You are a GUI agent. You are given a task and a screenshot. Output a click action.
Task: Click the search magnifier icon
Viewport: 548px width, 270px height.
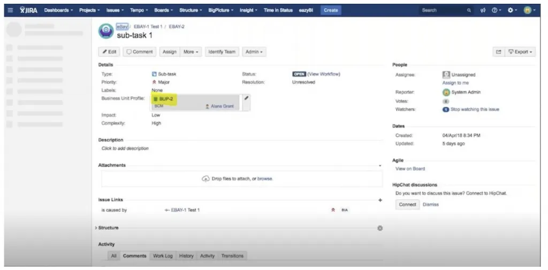(x=469, y=11)
